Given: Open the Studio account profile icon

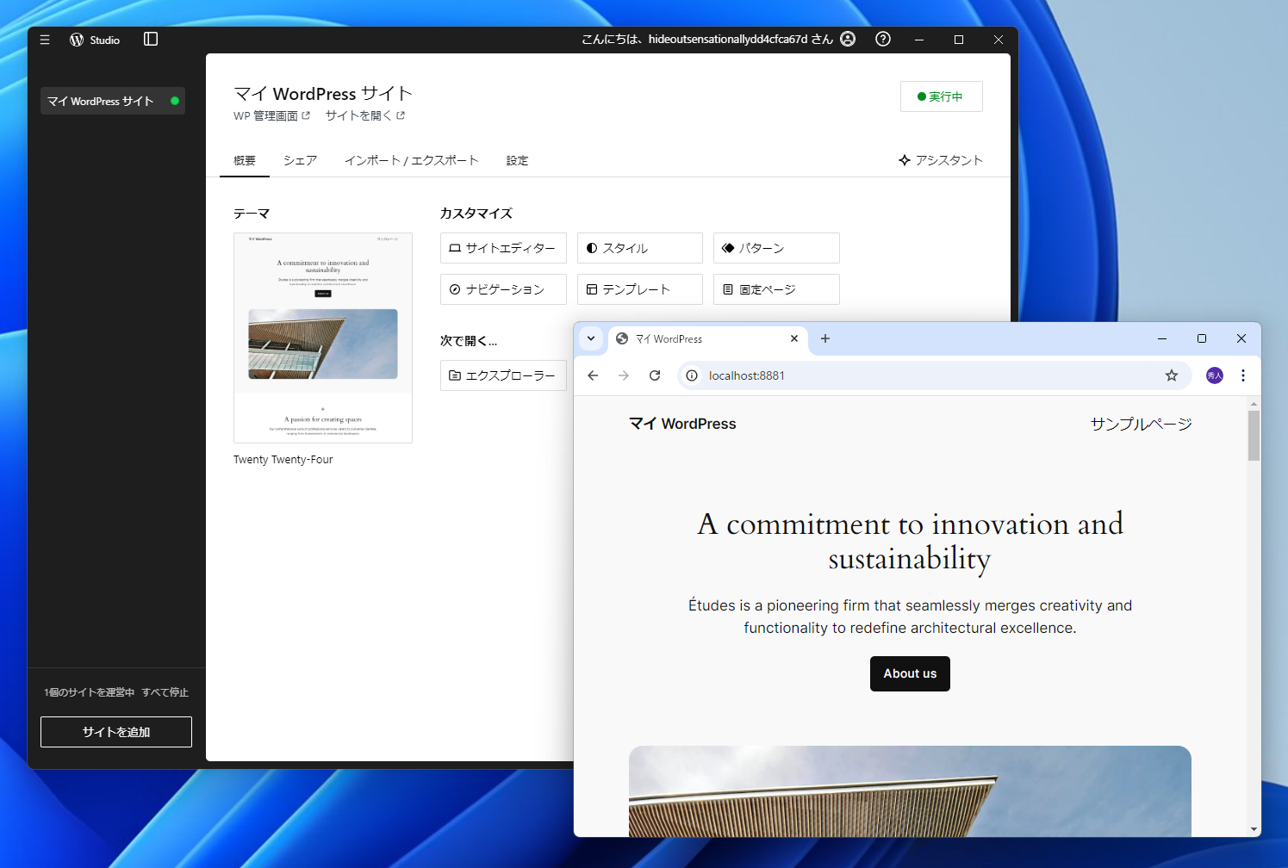Looking at the screenshot, I should pos(848,39).
